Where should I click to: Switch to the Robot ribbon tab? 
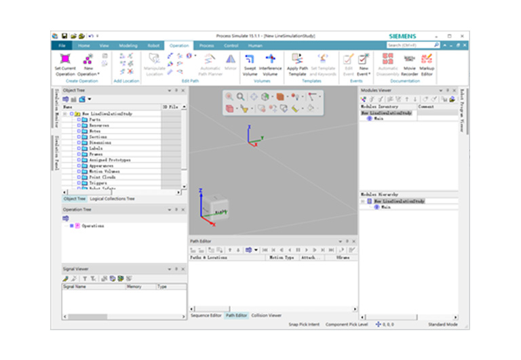pyautogui.click(x=153, y=45)
